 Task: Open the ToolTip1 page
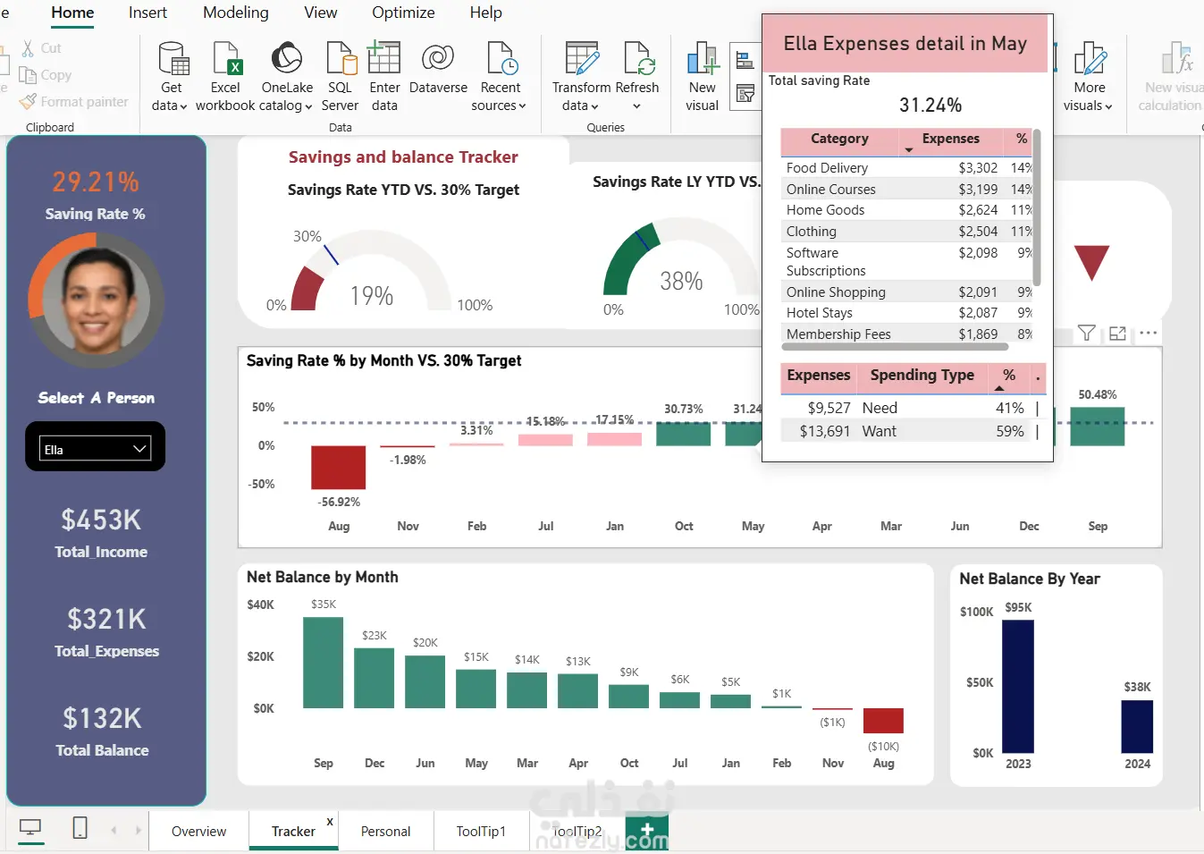pos(481,832)
